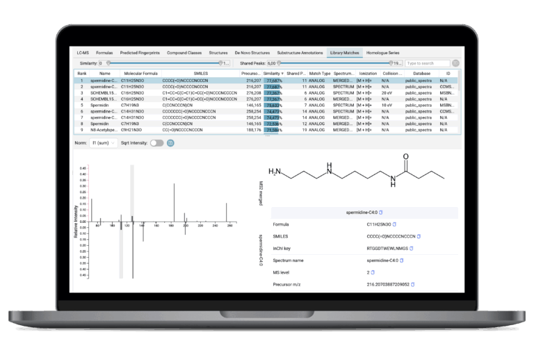Sort table by Similarity column header
This screenshot has height=339, width=534.
(273, 73)
